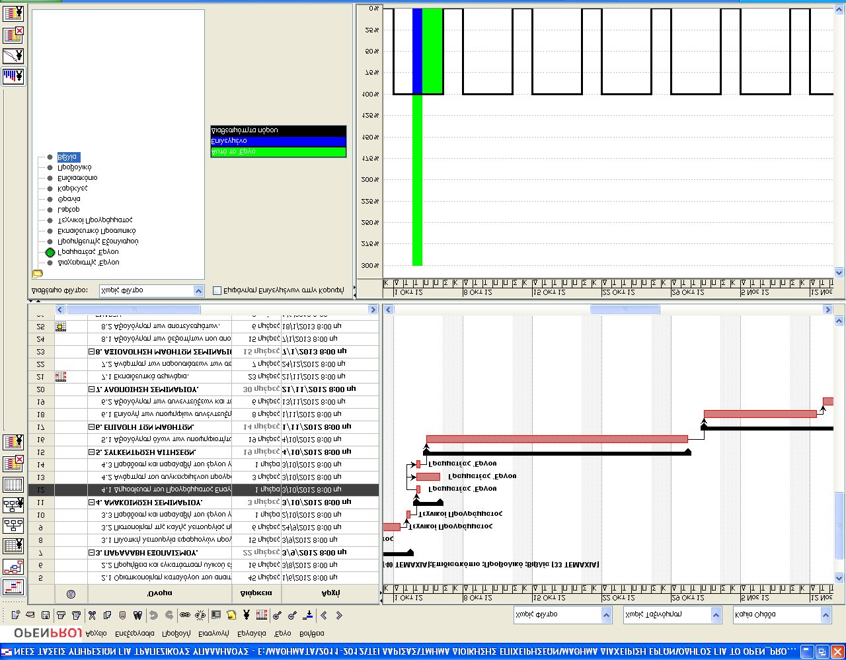Click the Link tasks chain icon
846x660 pixels.
click(x=185, y=615)
